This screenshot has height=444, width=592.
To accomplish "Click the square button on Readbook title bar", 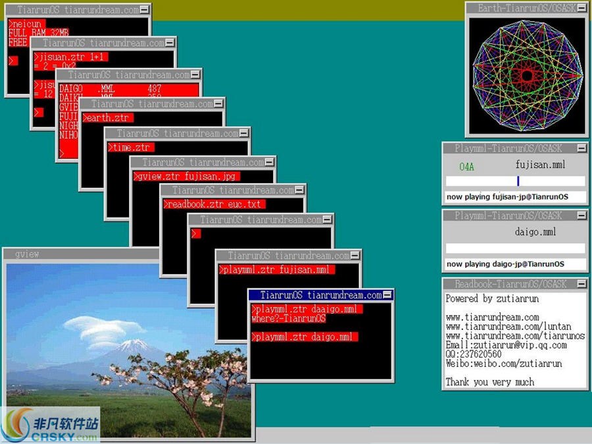I will (x=581, y=283).
